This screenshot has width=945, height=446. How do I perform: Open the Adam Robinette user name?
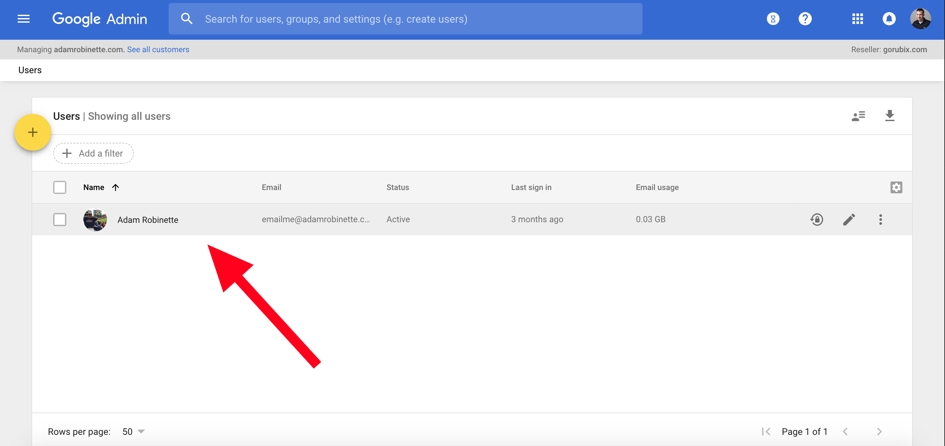[147, 220]
